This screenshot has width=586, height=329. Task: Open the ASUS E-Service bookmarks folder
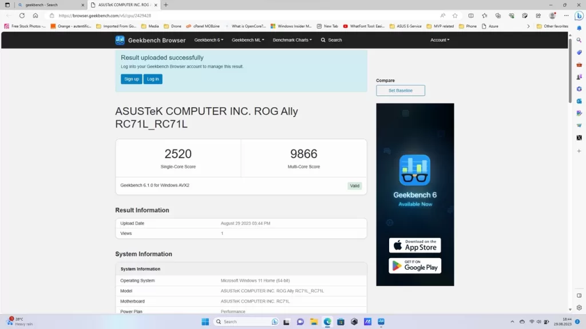pyautogui.click(x=406, y=26)
